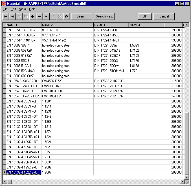Screen dimensions: 191x186
Task: Click the cancel edit X icon
Action: (x=60, y=16)
